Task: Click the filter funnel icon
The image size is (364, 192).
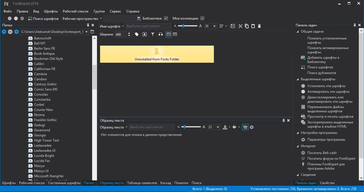Action: coord(153,34)
